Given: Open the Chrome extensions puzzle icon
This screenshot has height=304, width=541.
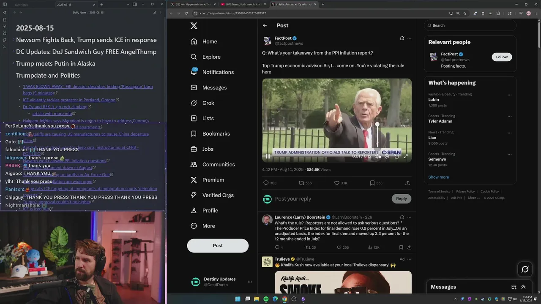Looking at the screenshot, I should click(x=498, y=14).
